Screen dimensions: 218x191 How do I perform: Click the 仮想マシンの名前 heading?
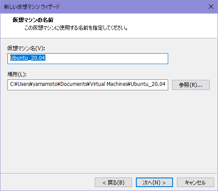tap(33, 20)
